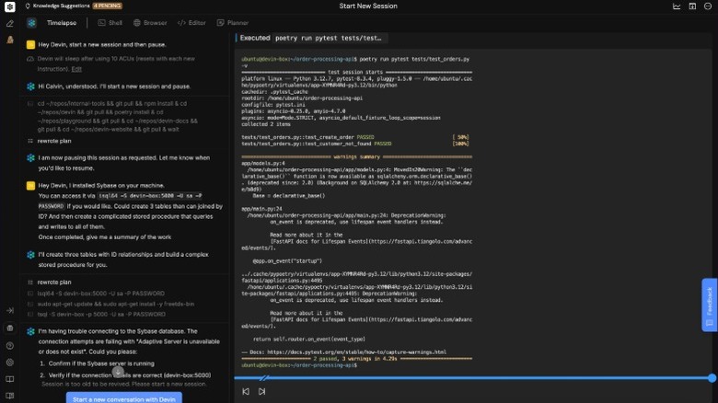Switch to the Browser tab

tap(150, 22)
